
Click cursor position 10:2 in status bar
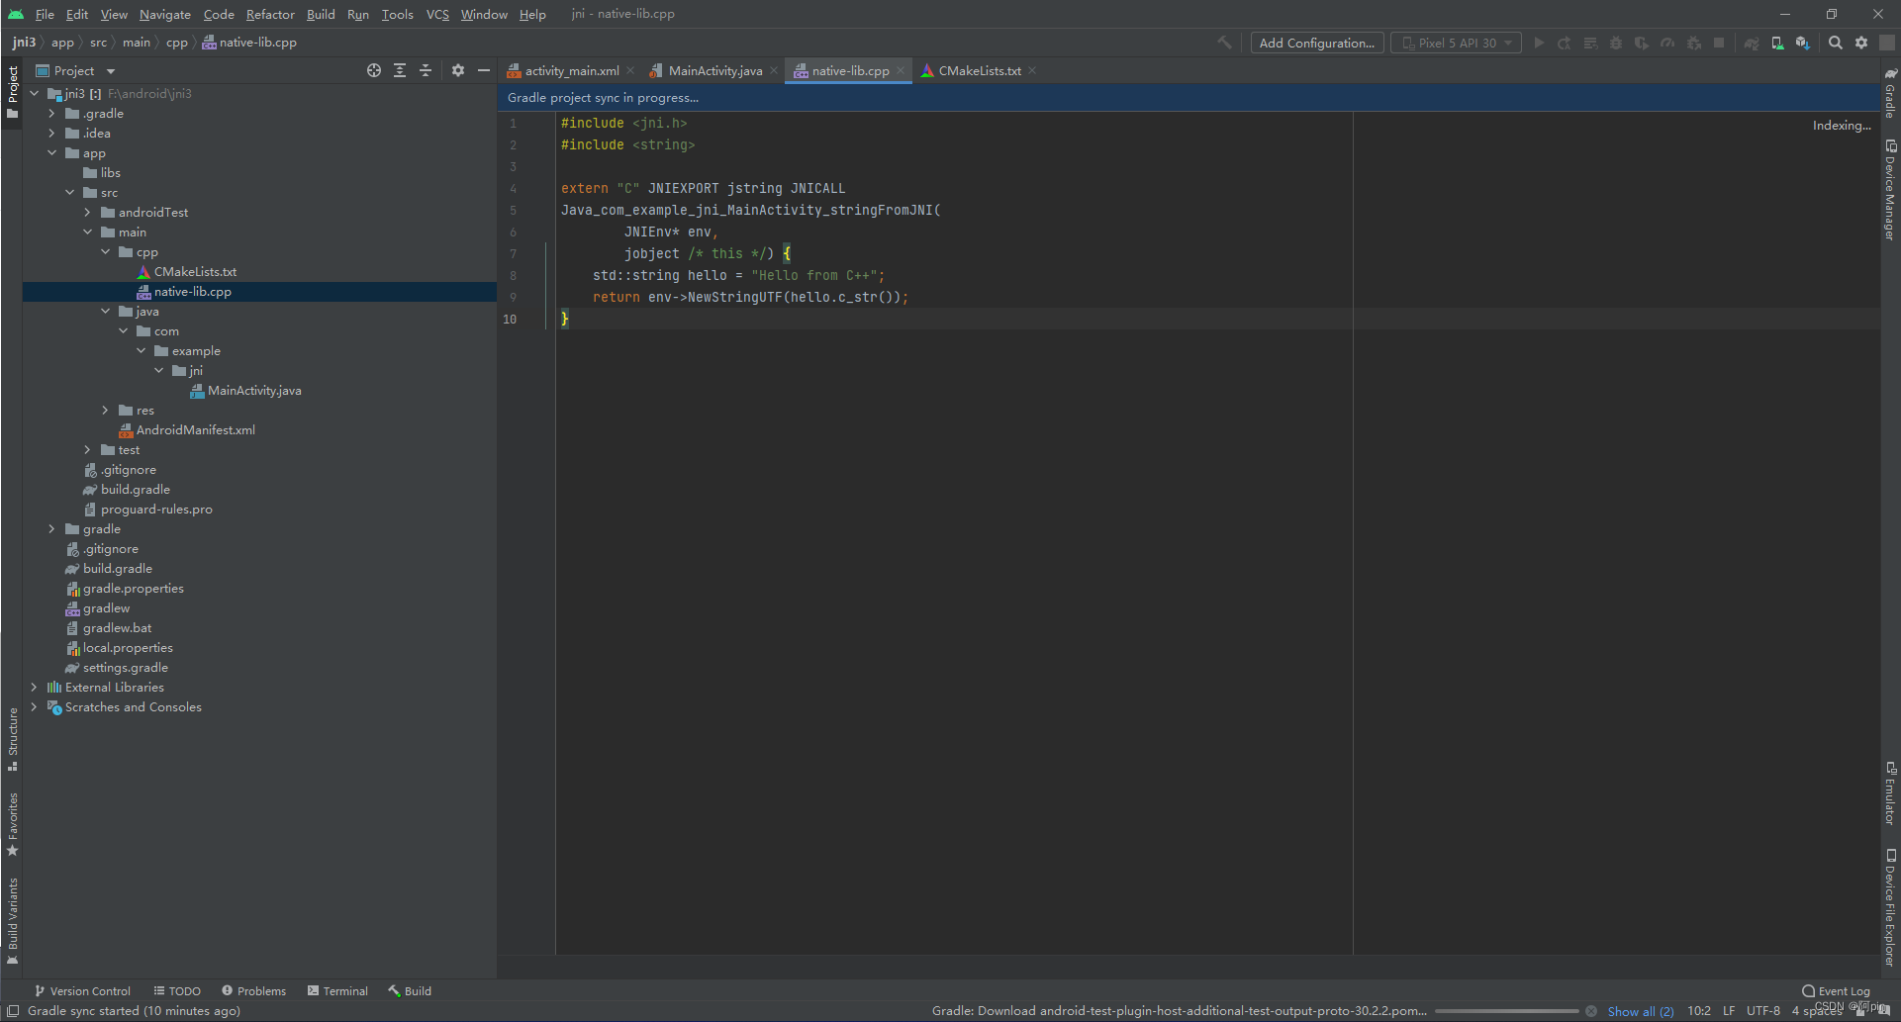(1699, 1011)
